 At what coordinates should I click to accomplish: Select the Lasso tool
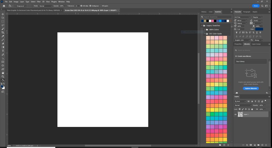pyautogui.click(x=3, y=25)
